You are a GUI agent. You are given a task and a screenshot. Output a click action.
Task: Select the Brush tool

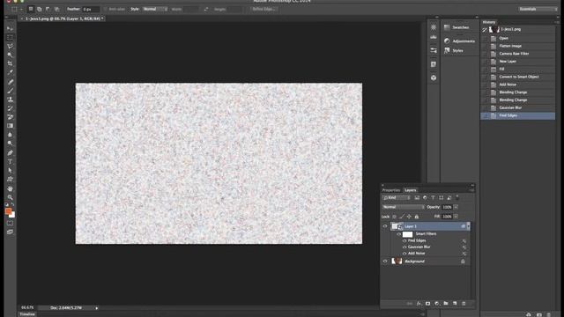tap(10, 91)
